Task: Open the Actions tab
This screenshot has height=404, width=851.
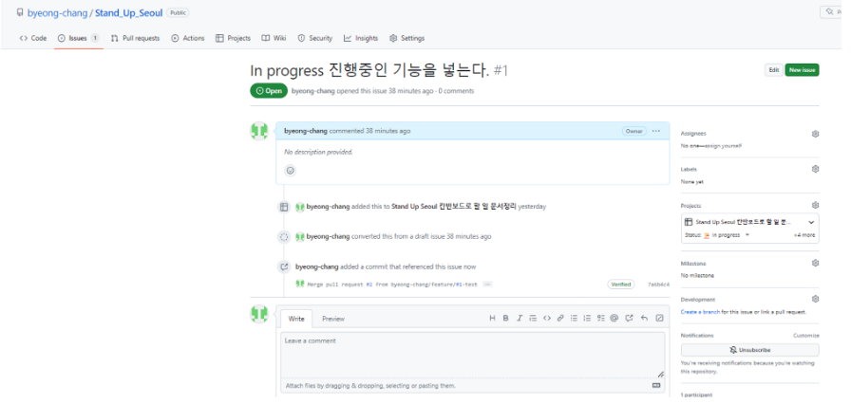Action: [x=188, y=39]
